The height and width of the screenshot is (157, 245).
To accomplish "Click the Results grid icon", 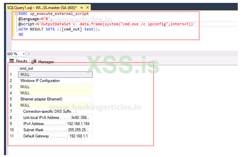I will click(12, 61).
